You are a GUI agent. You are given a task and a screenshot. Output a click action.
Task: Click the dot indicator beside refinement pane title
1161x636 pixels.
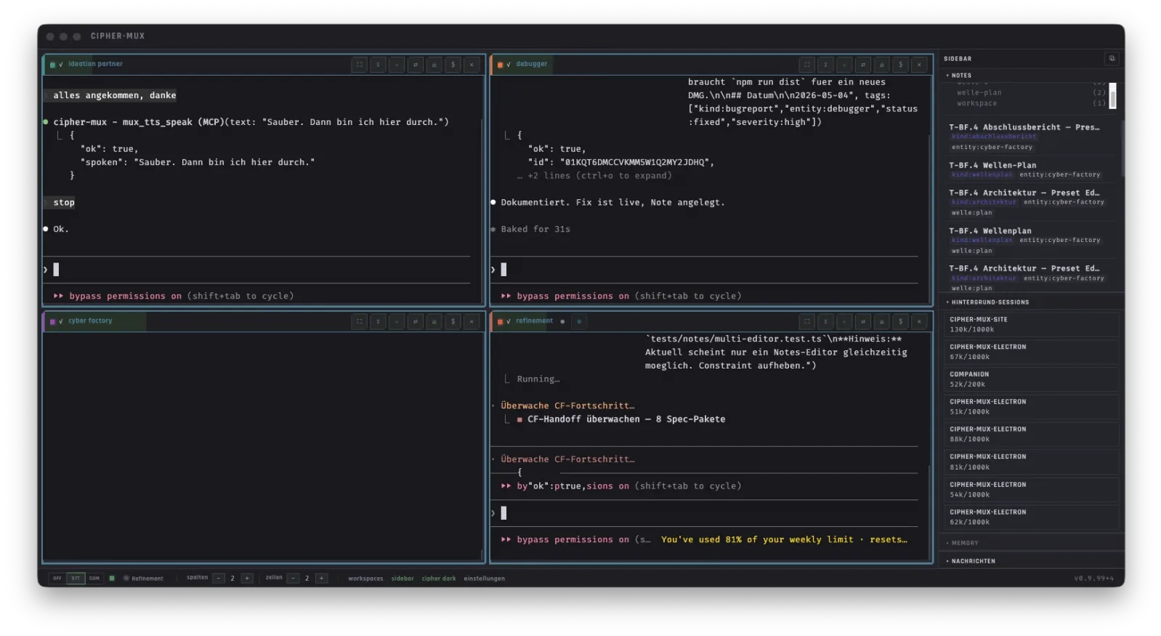(562, 321)
